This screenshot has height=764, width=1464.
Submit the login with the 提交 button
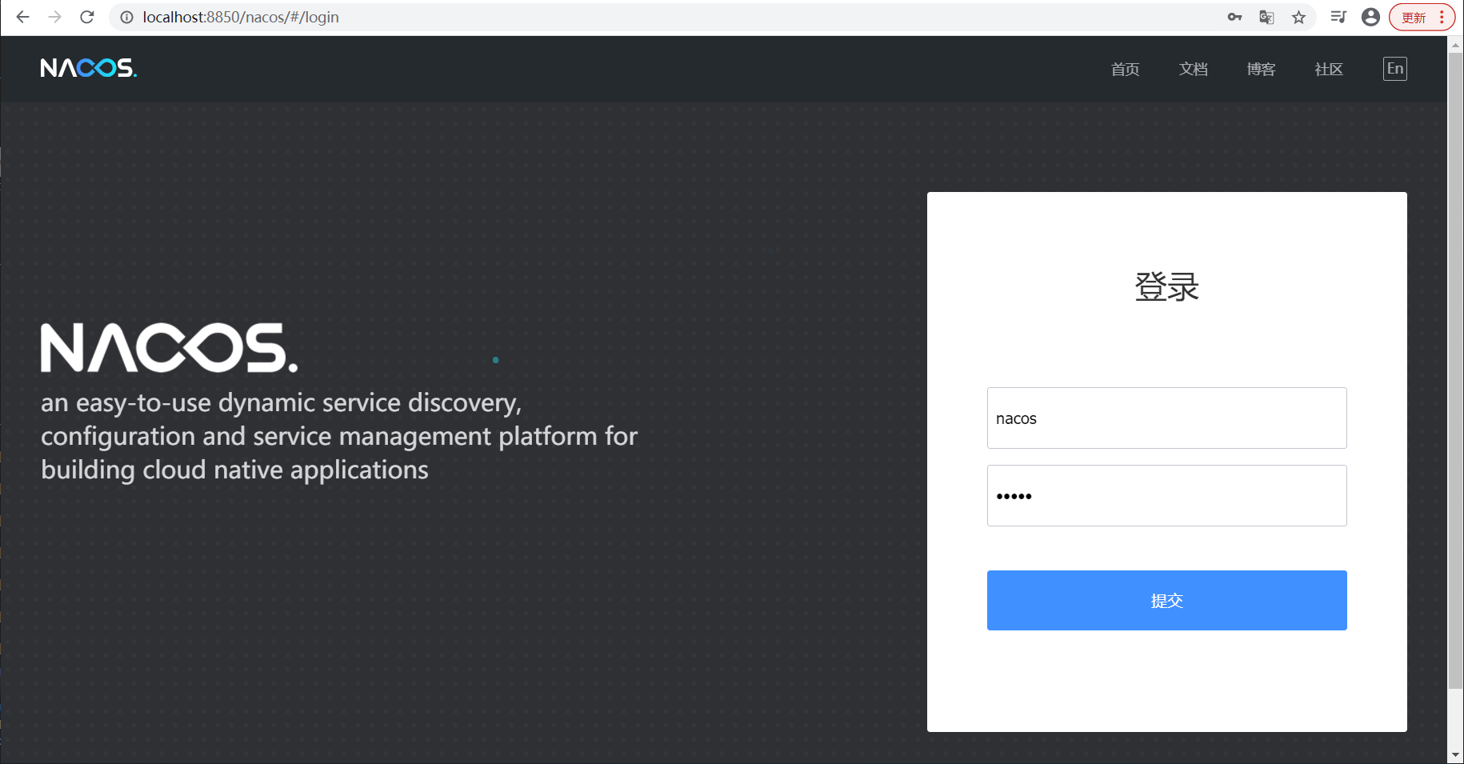(1167, 601)
